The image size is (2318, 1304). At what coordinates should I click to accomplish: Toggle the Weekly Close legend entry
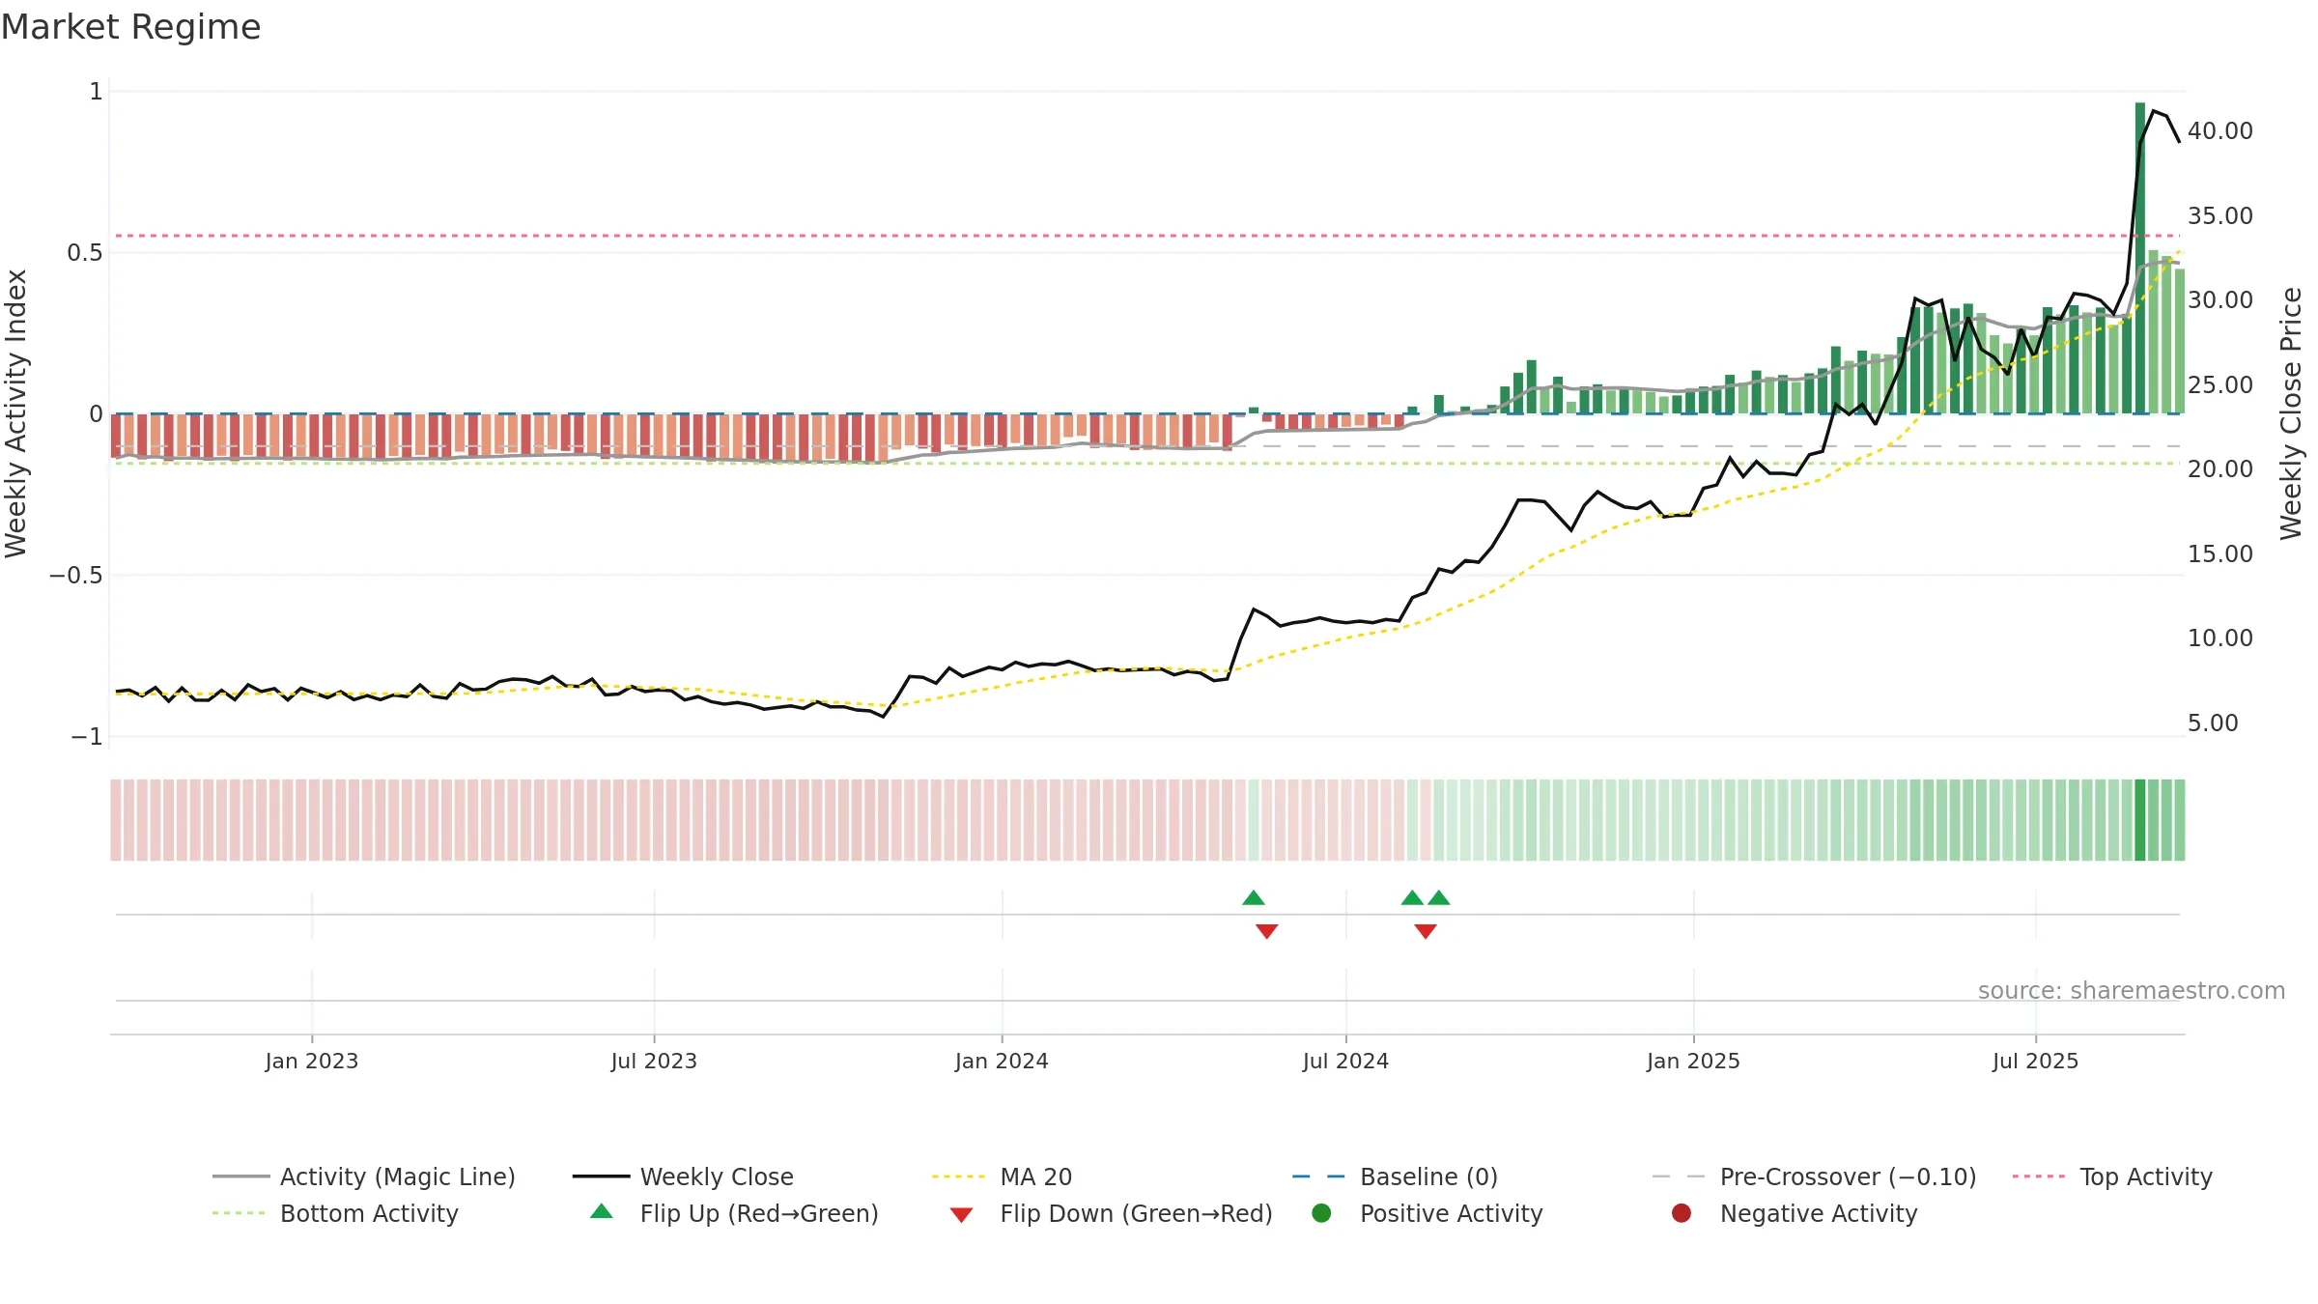point(683,1176)
